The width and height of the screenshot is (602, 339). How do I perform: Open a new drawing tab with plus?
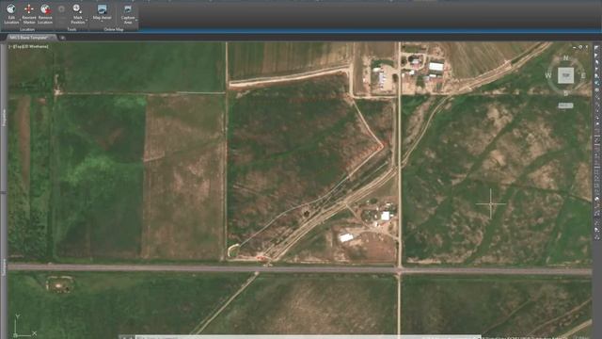(x=63, y=38)
